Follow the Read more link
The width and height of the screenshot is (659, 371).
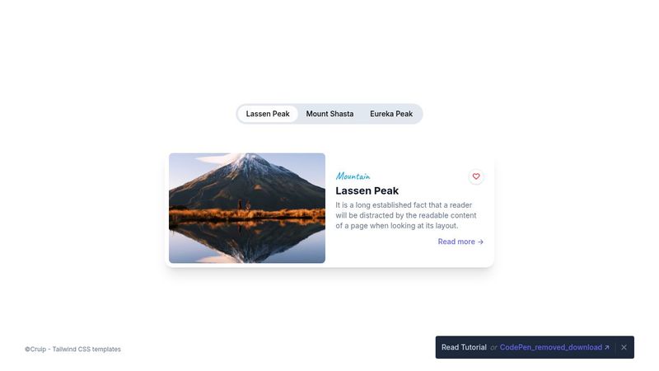[x=460, y=242]
